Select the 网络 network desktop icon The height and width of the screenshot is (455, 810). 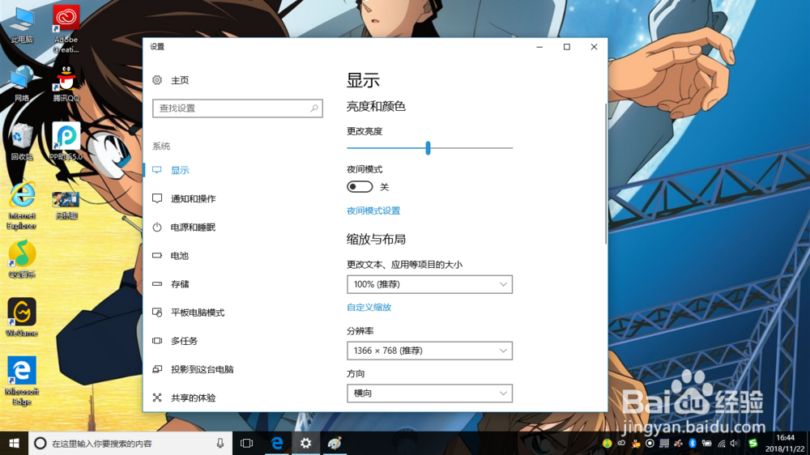(22, 83)
